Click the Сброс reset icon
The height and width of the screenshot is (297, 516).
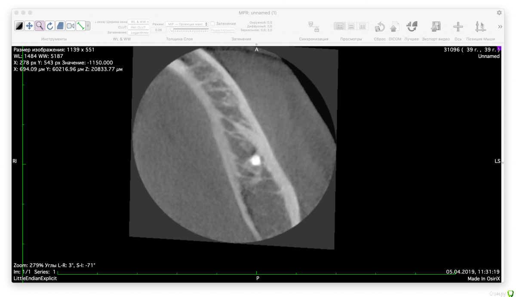pos(380,27)
